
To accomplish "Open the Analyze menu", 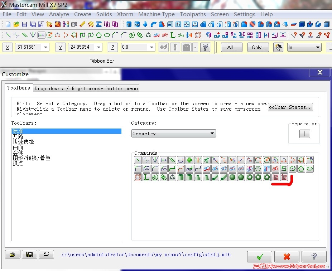I will [59, 14].
